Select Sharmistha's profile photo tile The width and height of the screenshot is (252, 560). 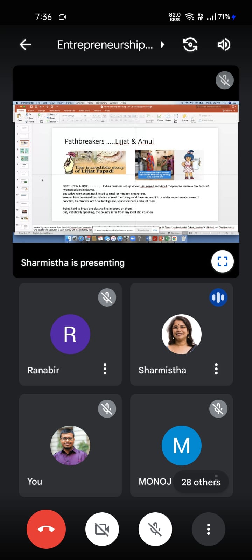pos(181,334)
